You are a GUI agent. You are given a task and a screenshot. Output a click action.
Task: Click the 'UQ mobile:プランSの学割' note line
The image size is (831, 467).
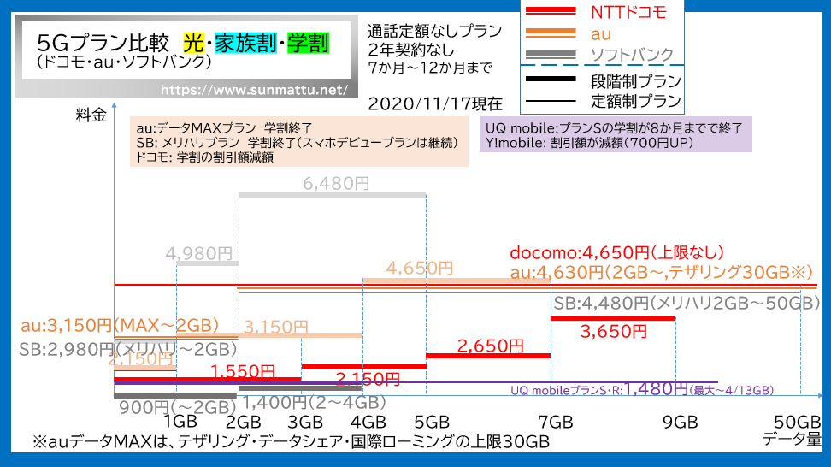pyautogui.click(x=614, y=128)
